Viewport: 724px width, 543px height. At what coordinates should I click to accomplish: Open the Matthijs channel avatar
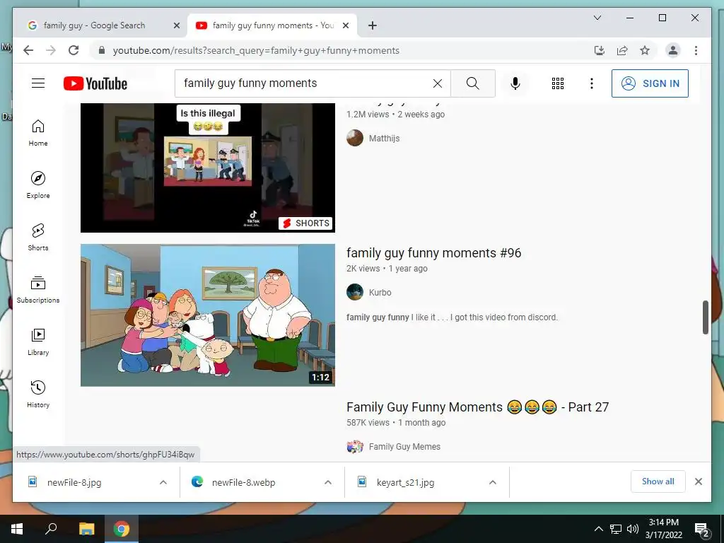click(355, 138)
